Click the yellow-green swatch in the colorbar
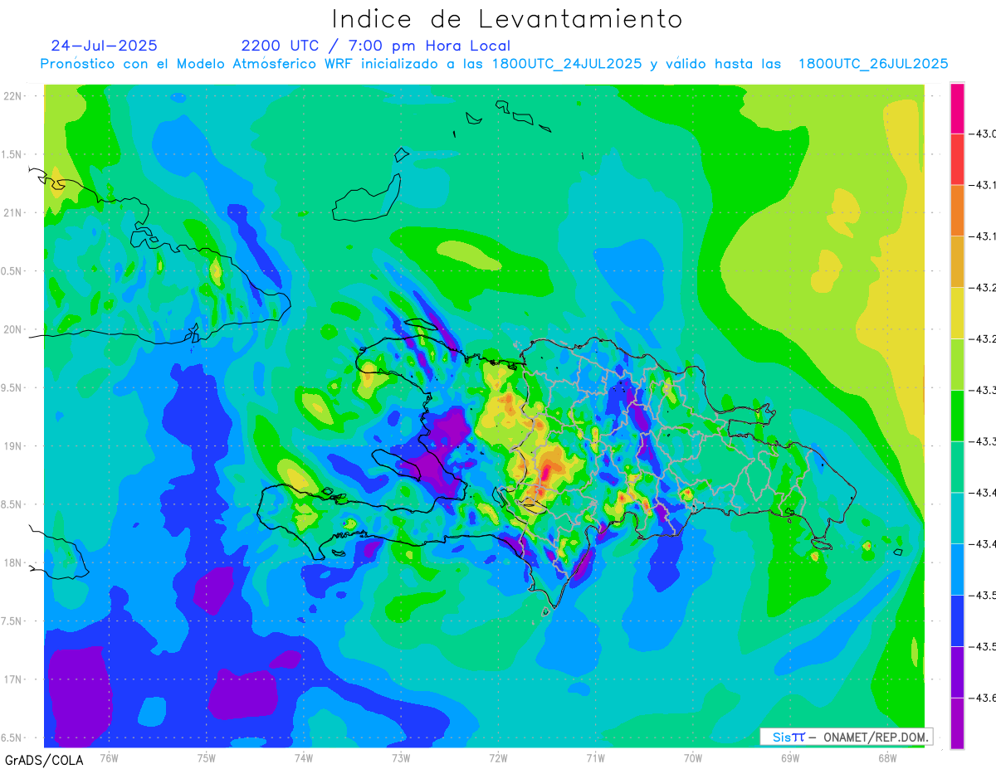 [957, 364]
